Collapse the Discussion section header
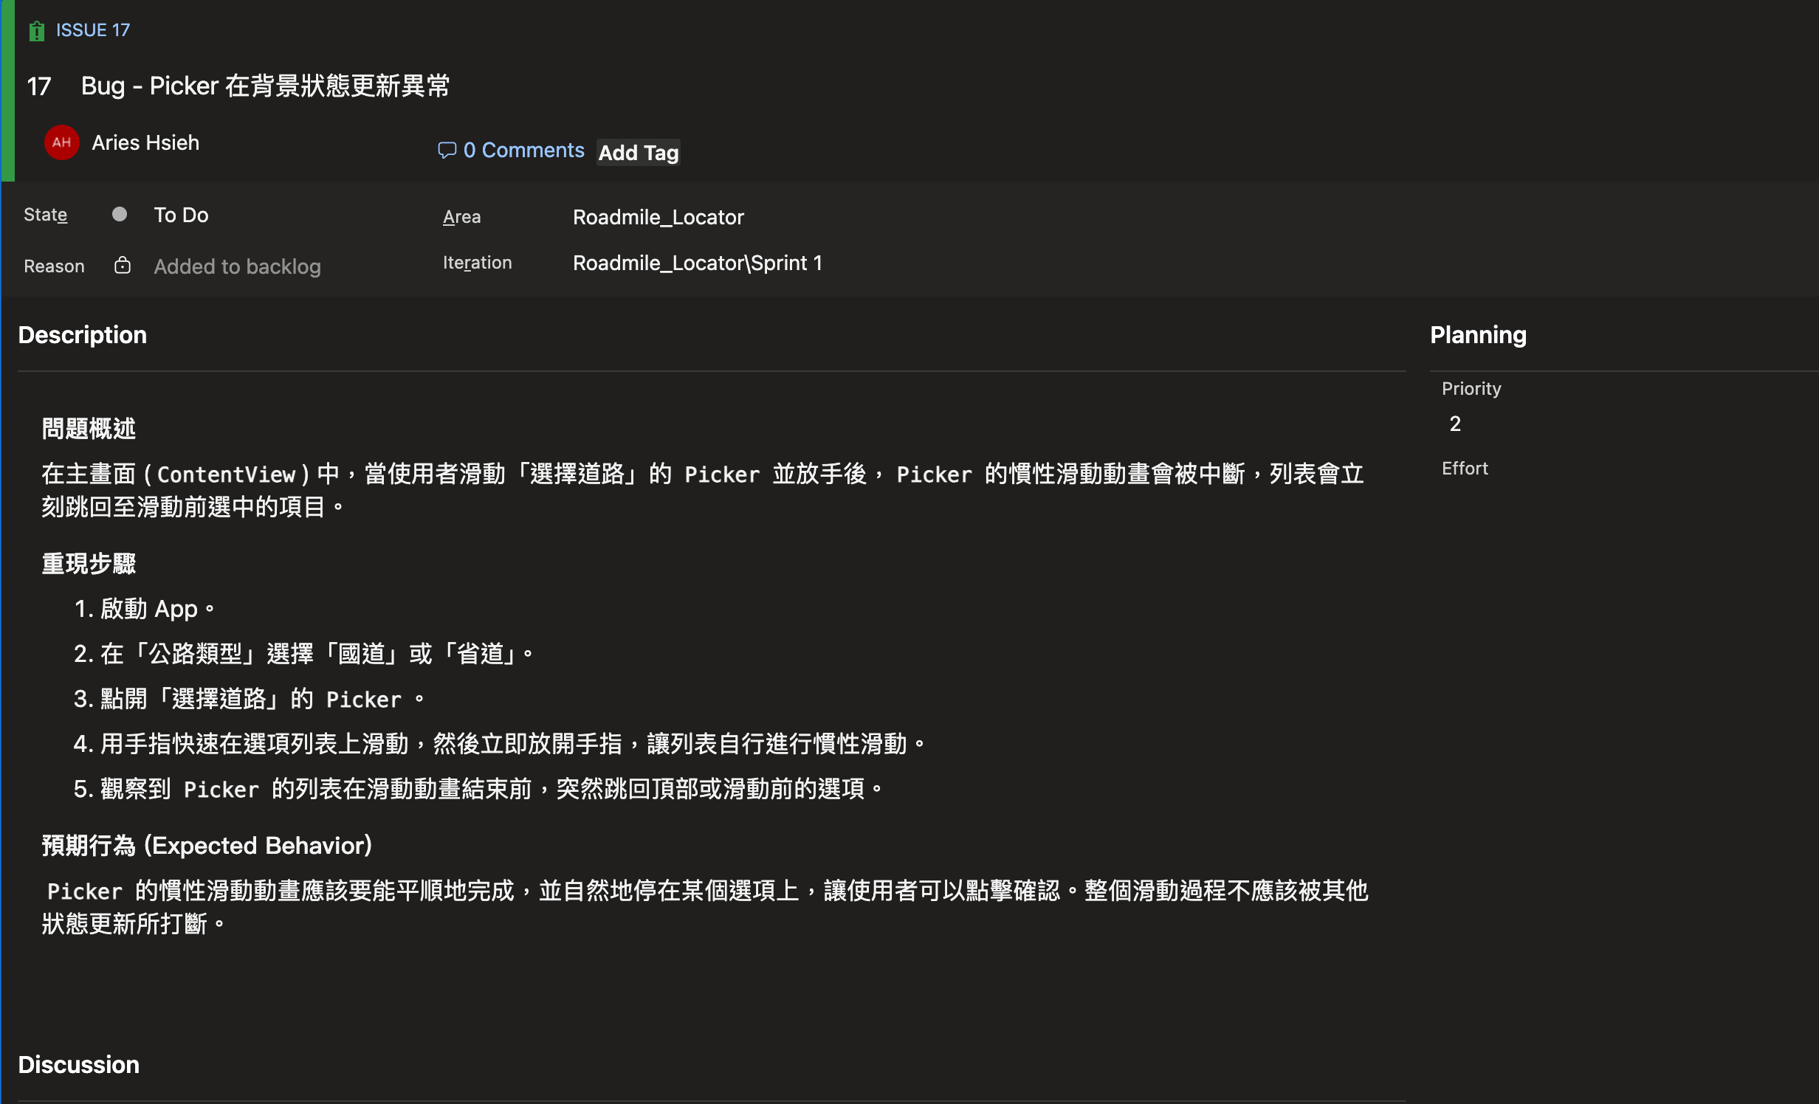This screenshot has height=1104, width=1819. 79,1064
